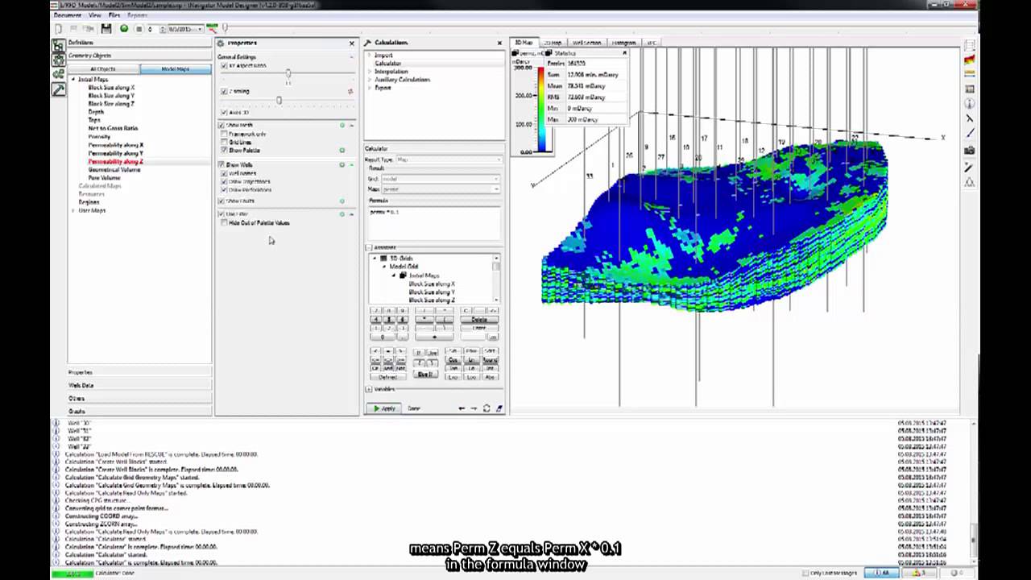Switch to 2D Map tab

coord(553,42)
